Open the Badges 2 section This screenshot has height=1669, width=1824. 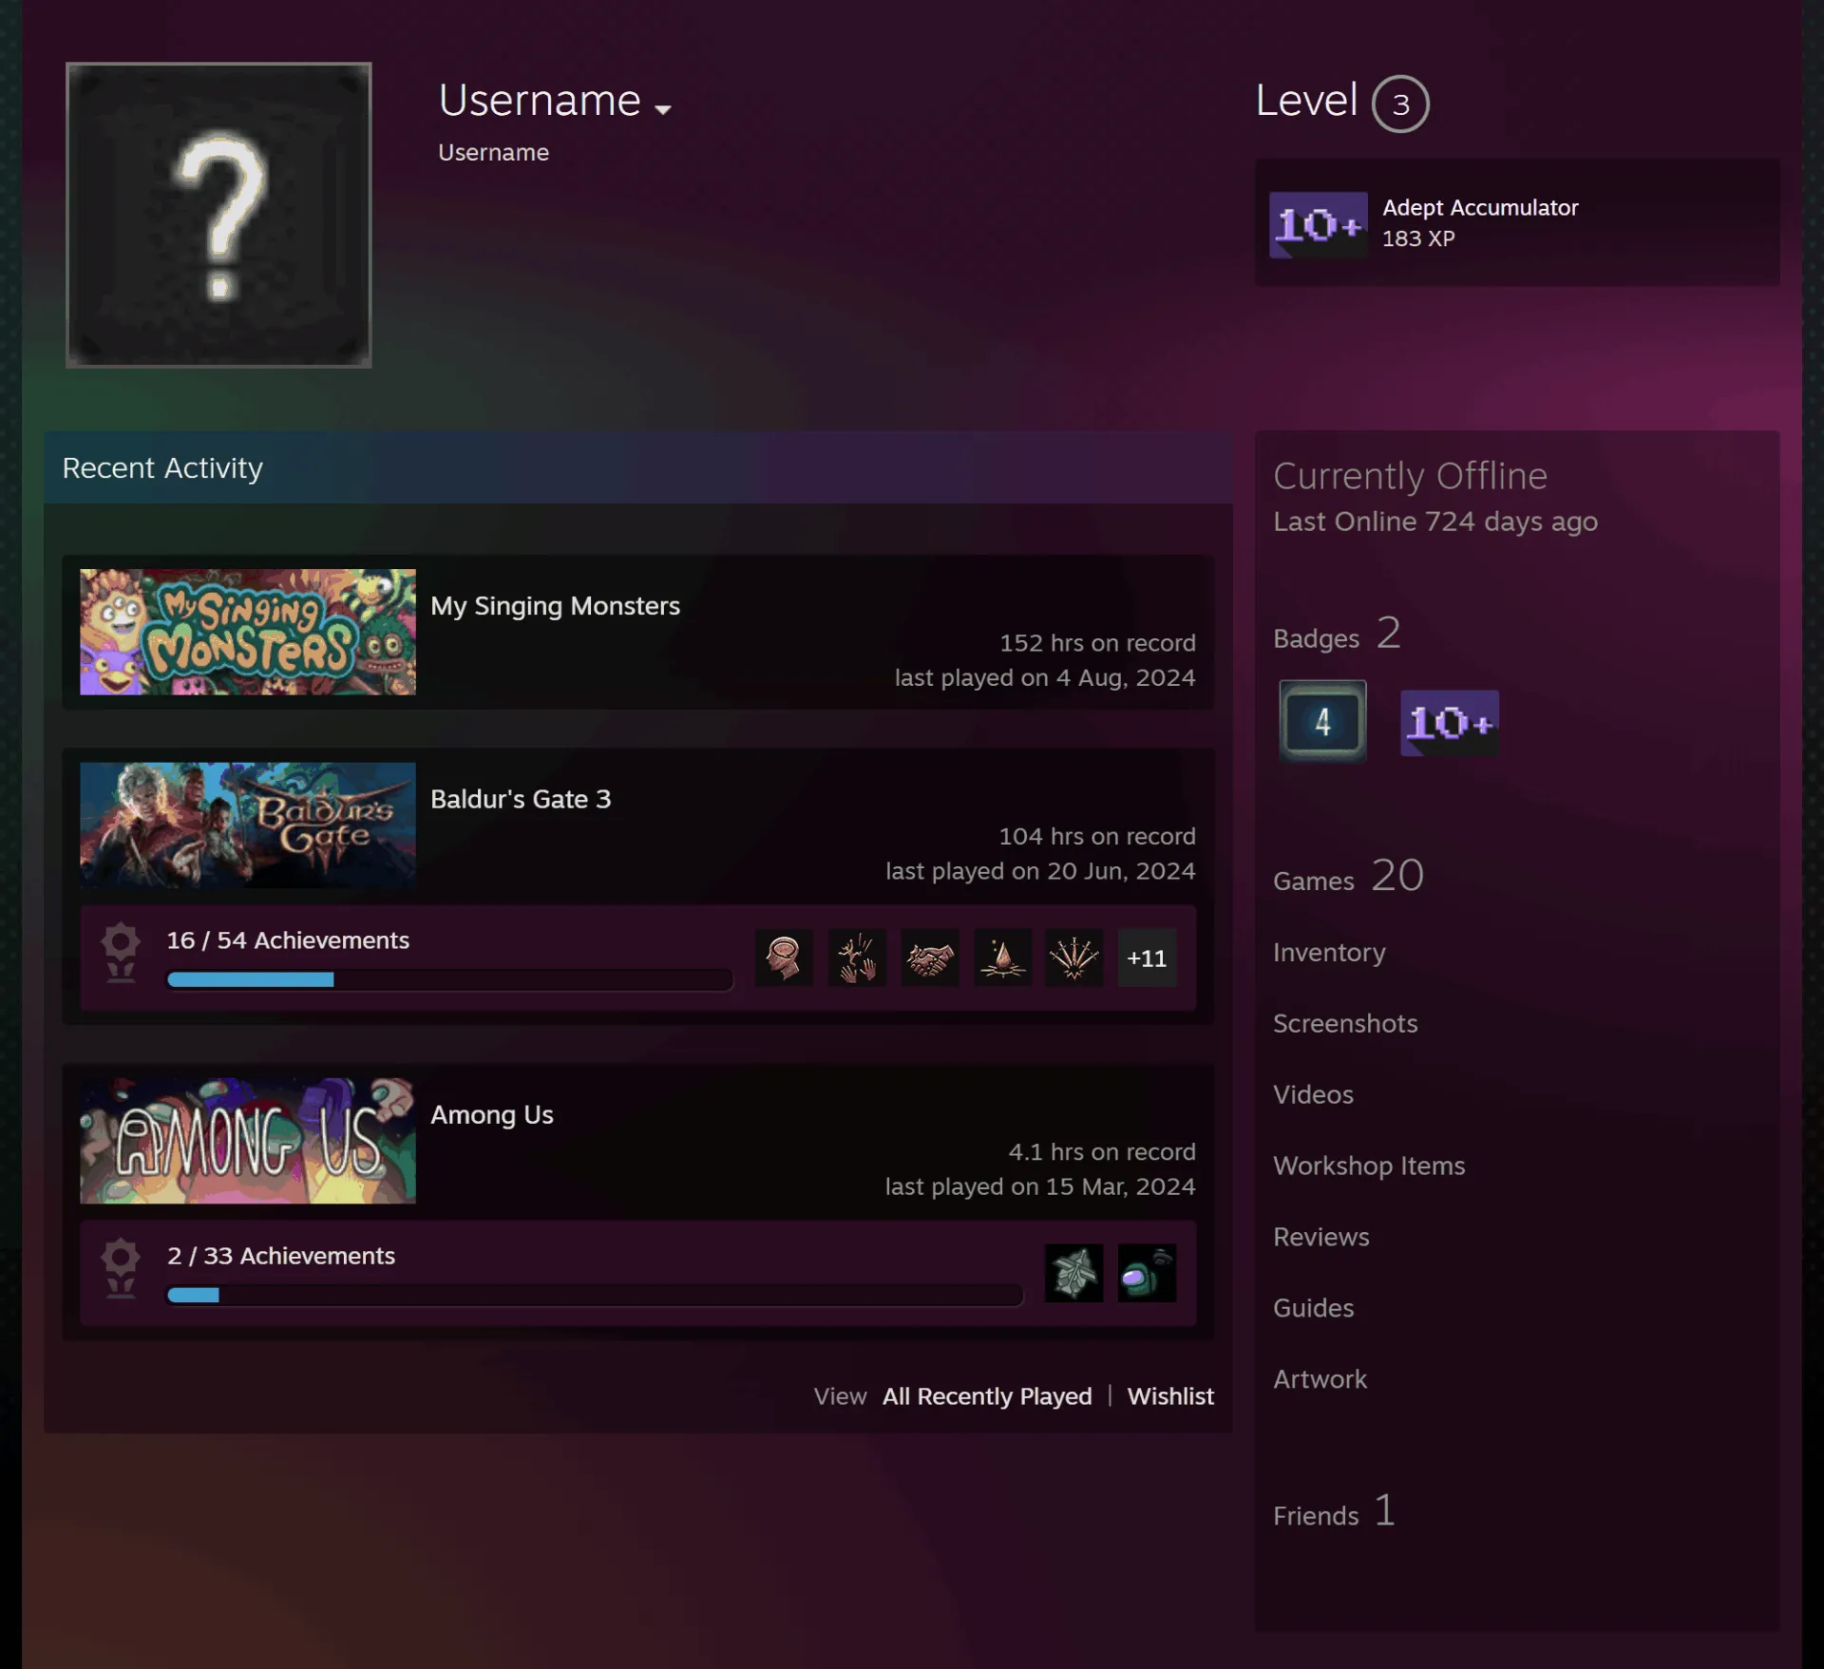1337,634
